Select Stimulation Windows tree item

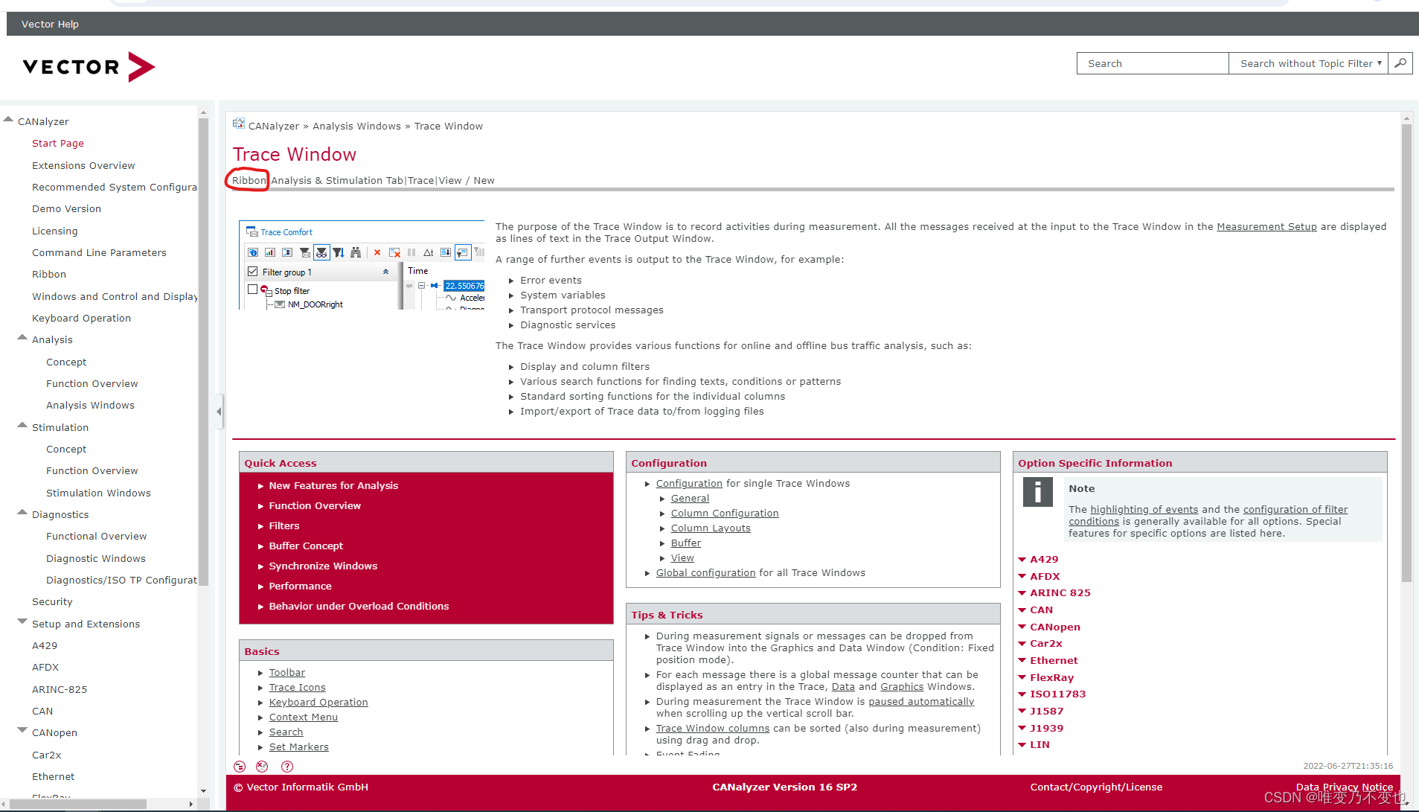click(98, 493)
